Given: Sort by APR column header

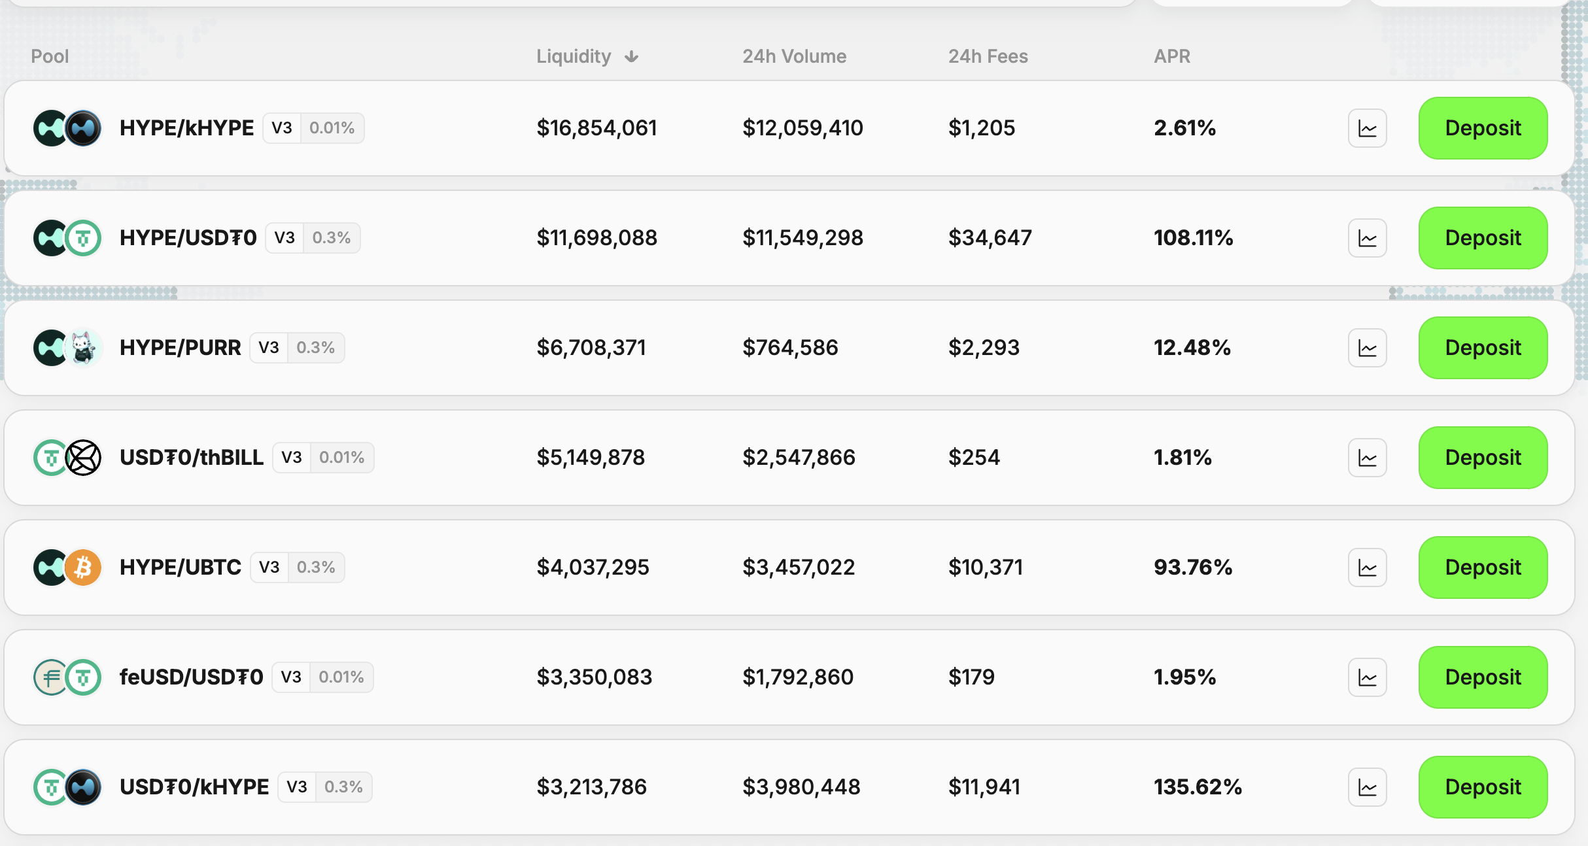Looking at the screenshot, I should point(1171,57).
